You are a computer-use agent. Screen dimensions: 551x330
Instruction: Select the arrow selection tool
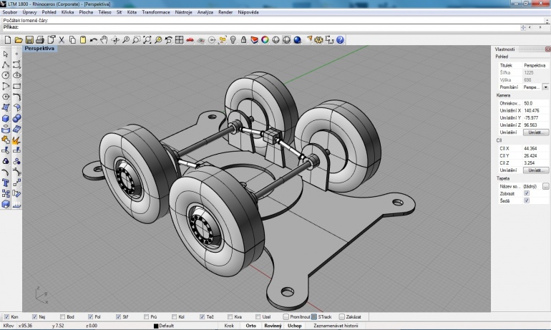(x=6, y=54)
